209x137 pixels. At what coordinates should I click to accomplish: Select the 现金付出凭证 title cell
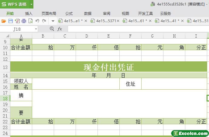point(108,67)
